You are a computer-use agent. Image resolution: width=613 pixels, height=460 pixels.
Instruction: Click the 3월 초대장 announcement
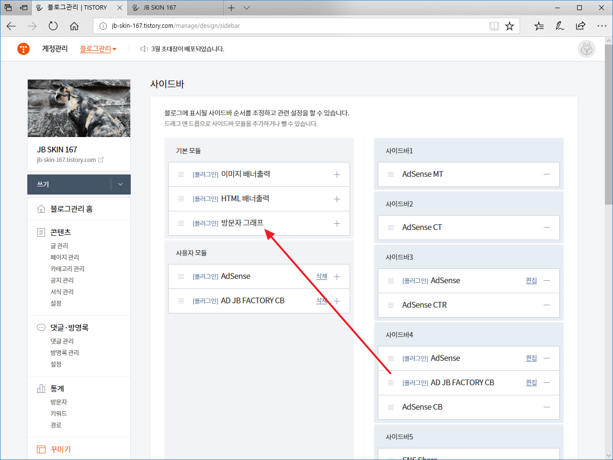pos(187,49)
